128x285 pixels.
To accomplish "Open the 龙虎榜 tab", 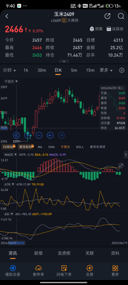I will click(64, 253).
